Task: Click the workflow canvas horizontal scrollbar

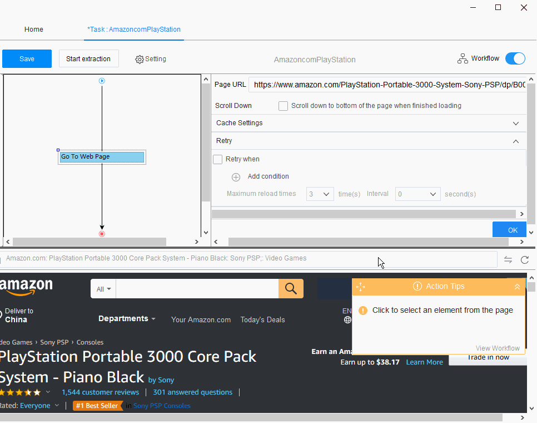Action: [89, 242]
